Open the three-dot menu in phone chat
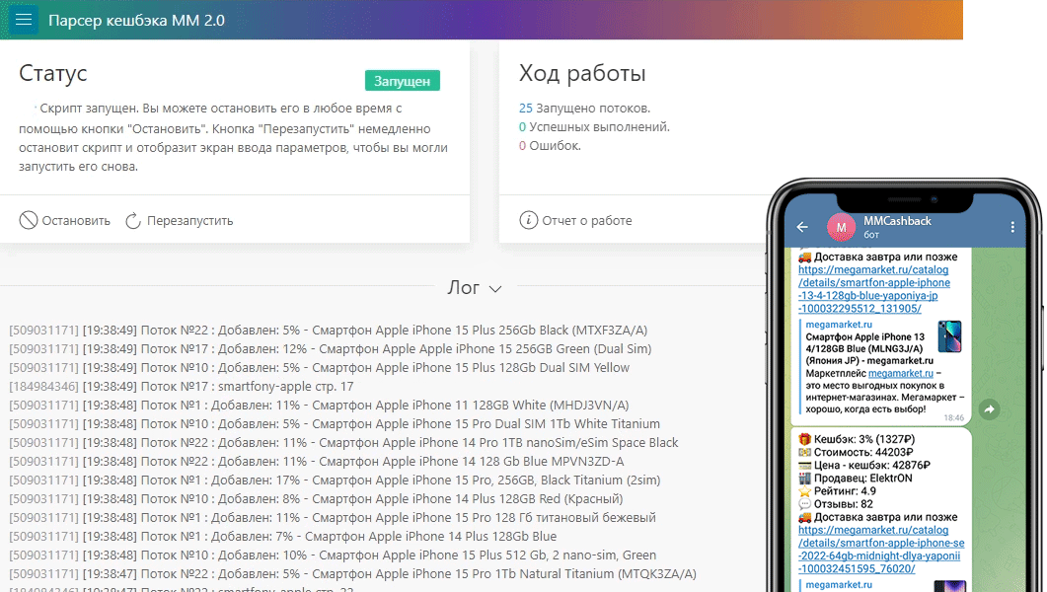 coord(1012,227)
